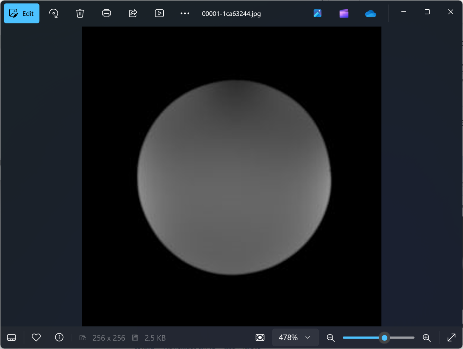Show file info with the info icon
This screenshot has width=463, height=349.
59,338
